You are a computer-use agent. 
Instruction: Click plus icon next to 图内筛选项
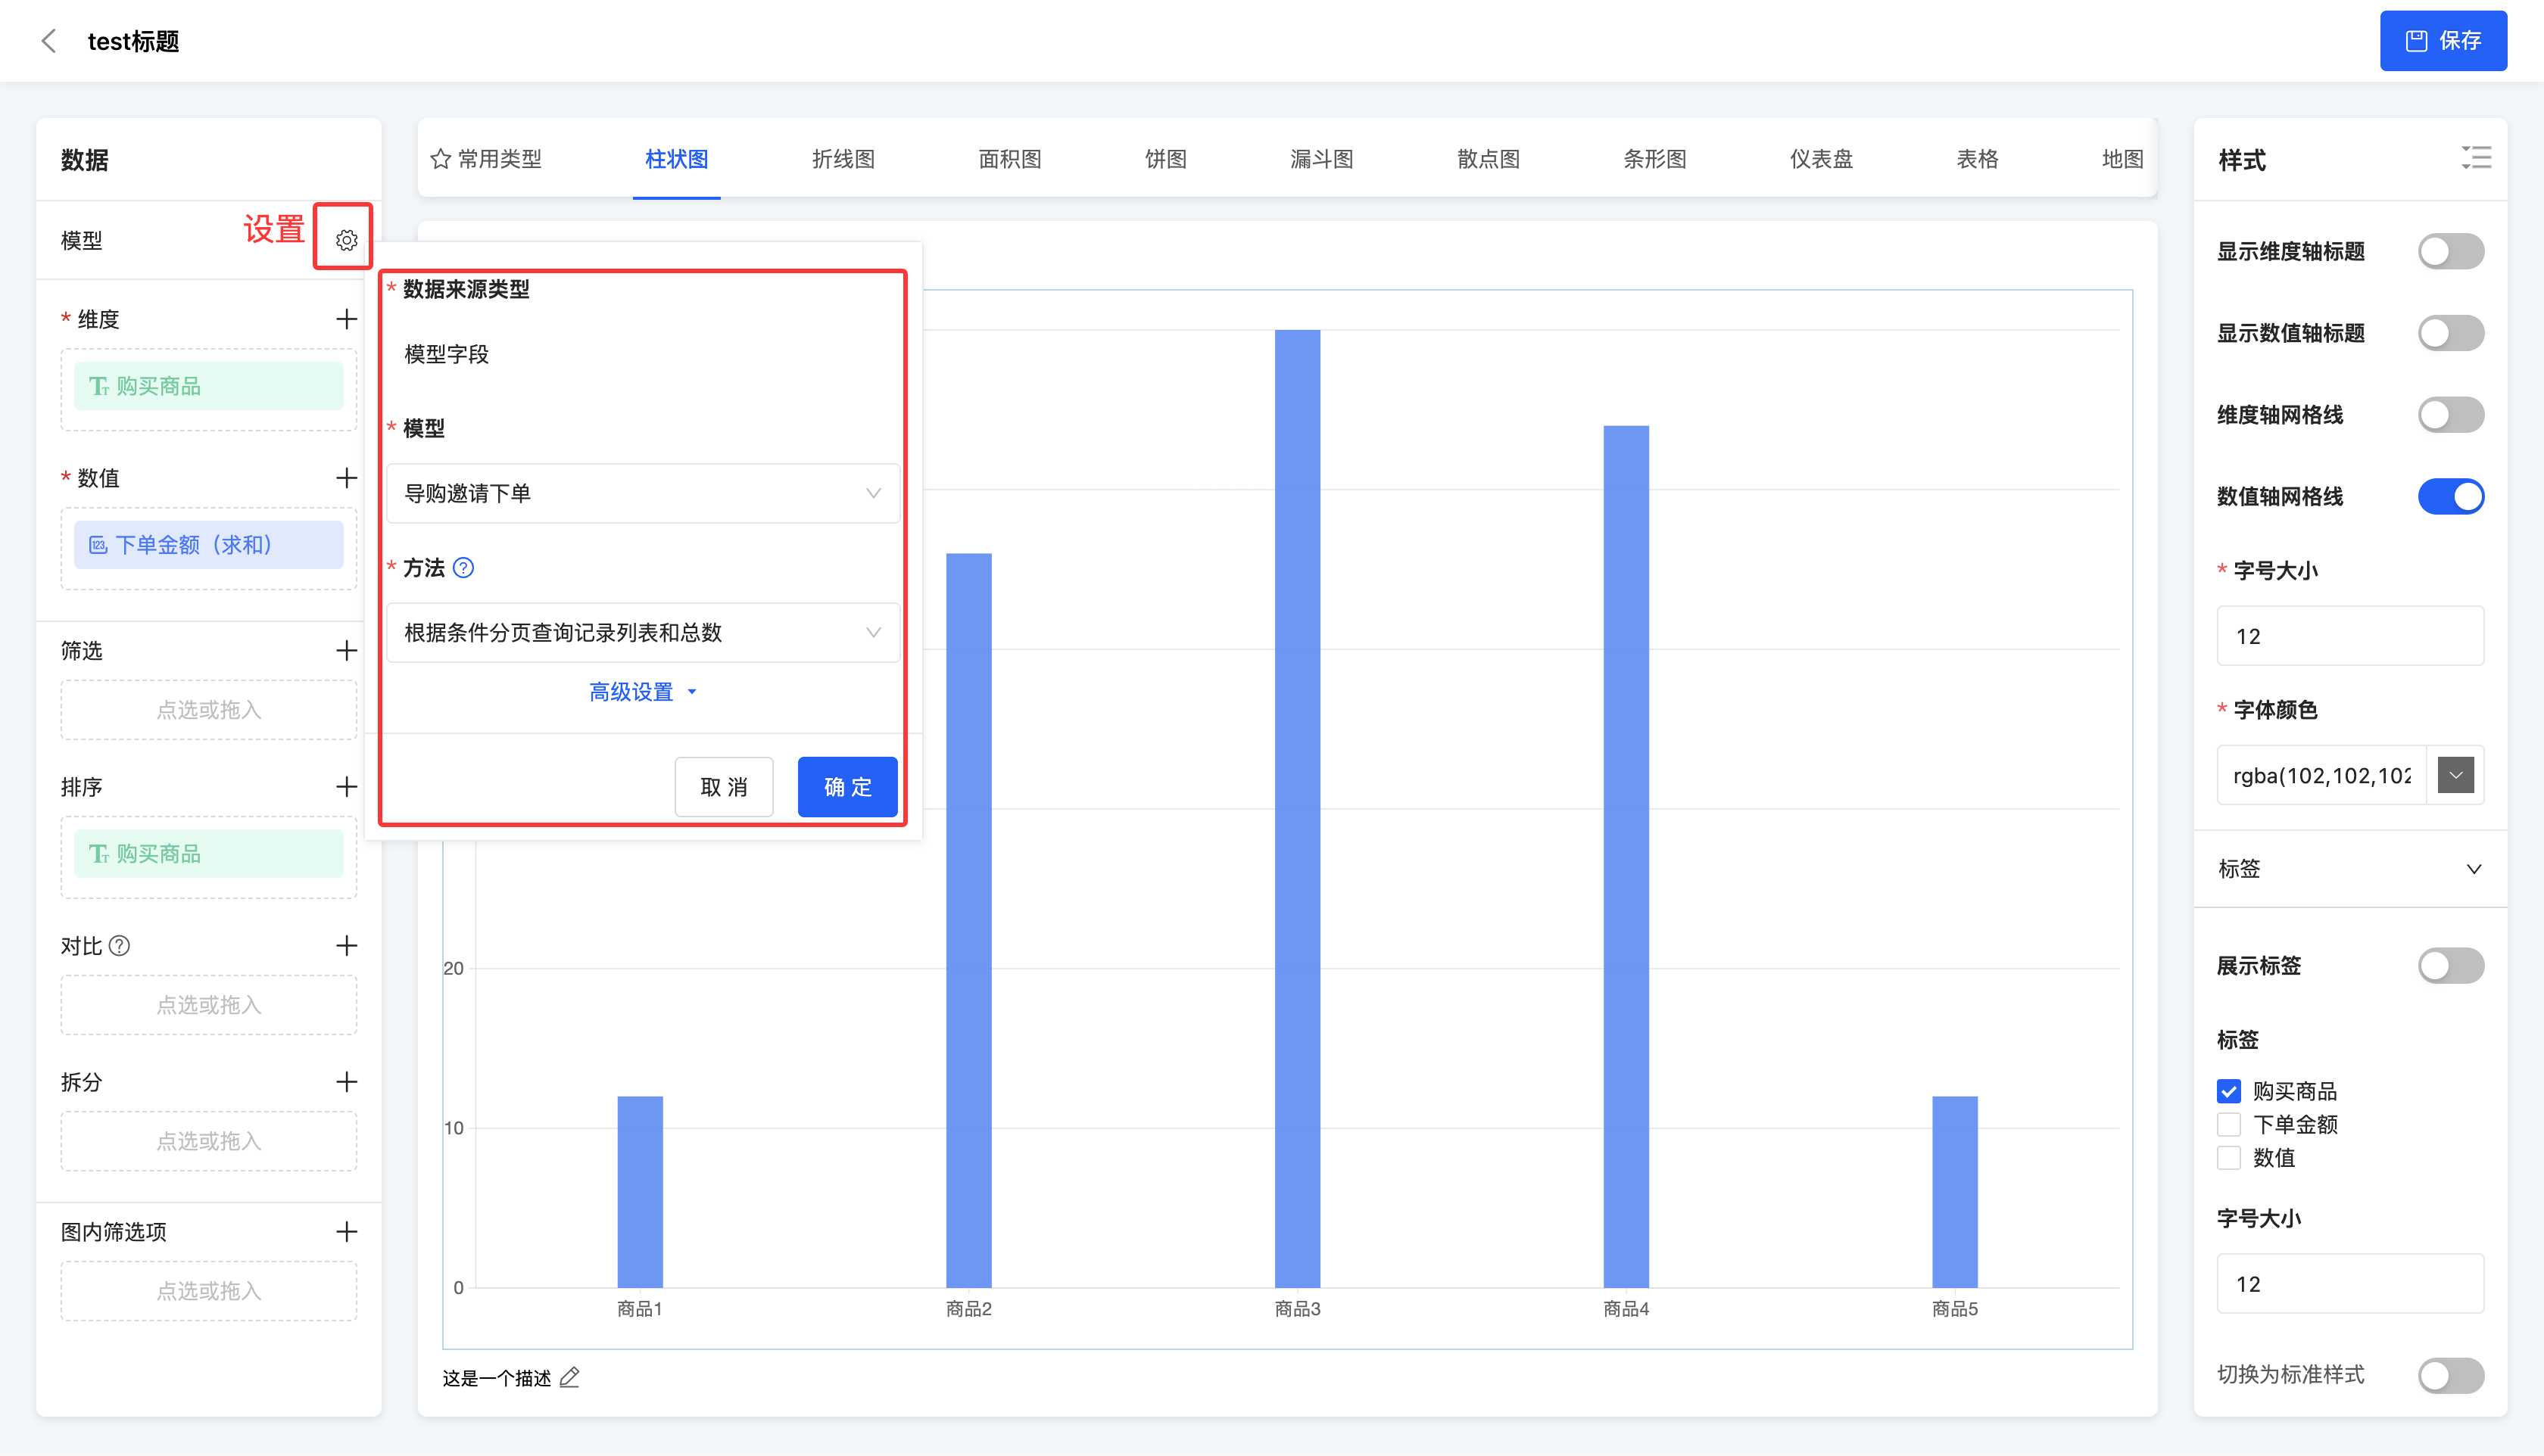coord(346,1232)
